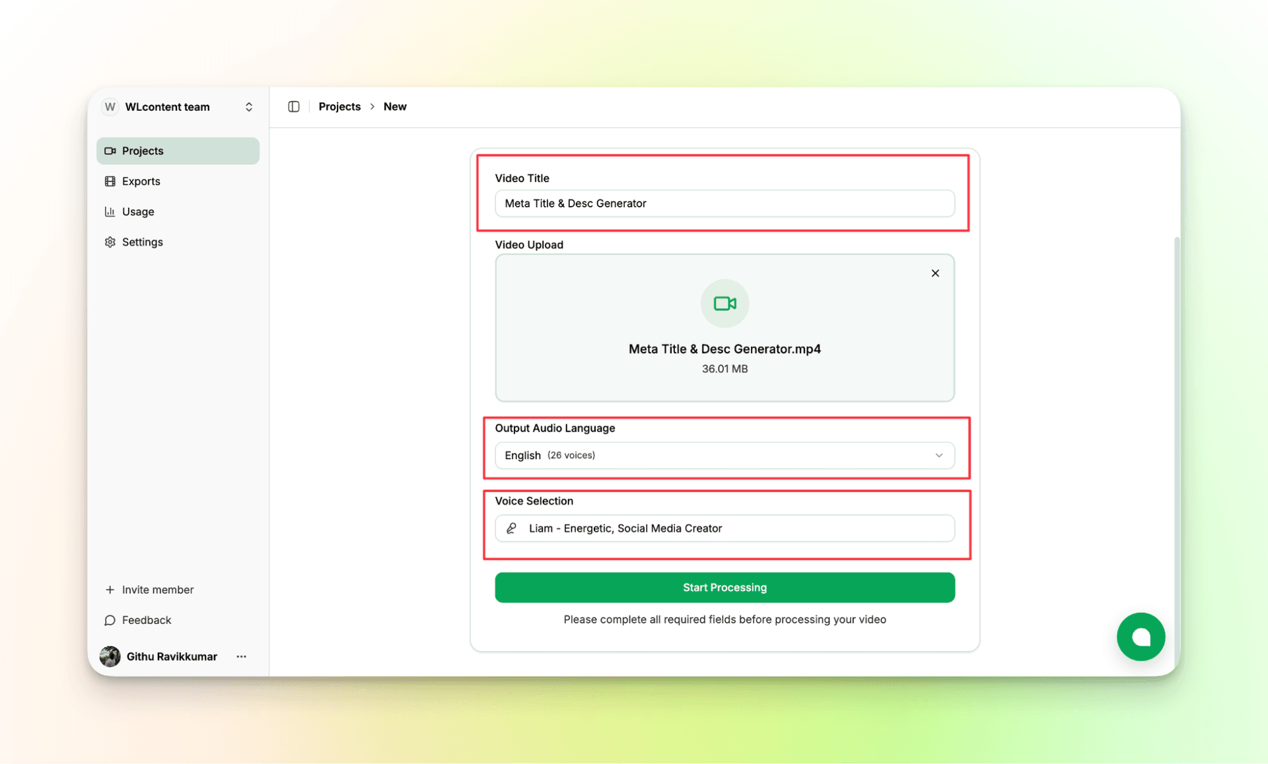
Task: Click the video camera upload icon
Action: click(724, 303)
